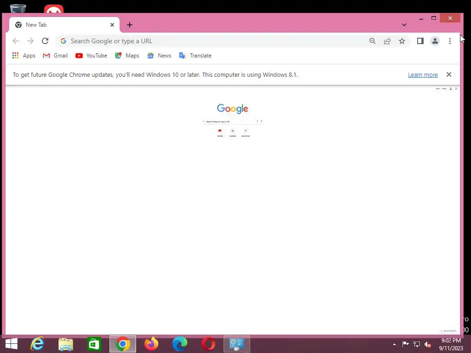This screenshot has width=471, height=353.
Task: Open Chrome's three-dot menu
Action: 450,41
